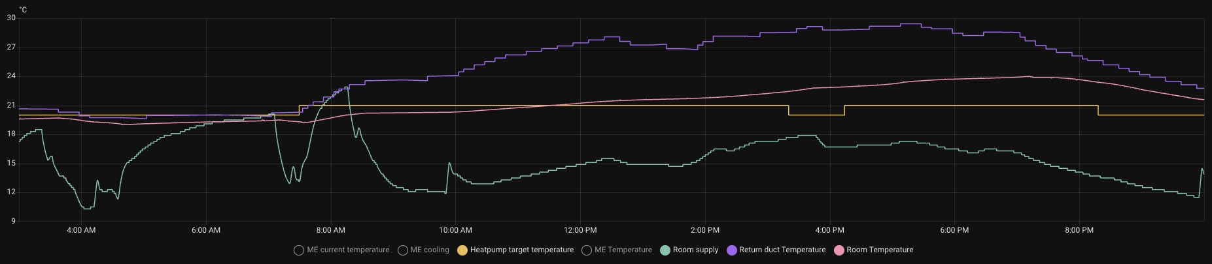The image size is (1212, 264).
Task: Click the 6:00 AM time axis label
Action: click(206, 230)
